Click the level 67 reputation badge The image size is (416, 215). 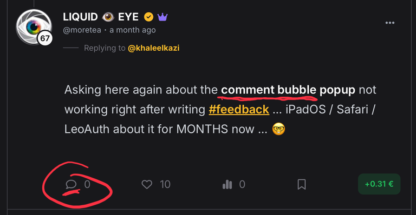click(45, 38)
